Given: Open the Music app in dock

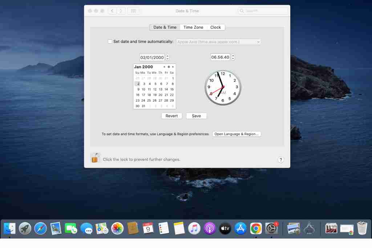Looking at the screenshot, I should (194, 228).
